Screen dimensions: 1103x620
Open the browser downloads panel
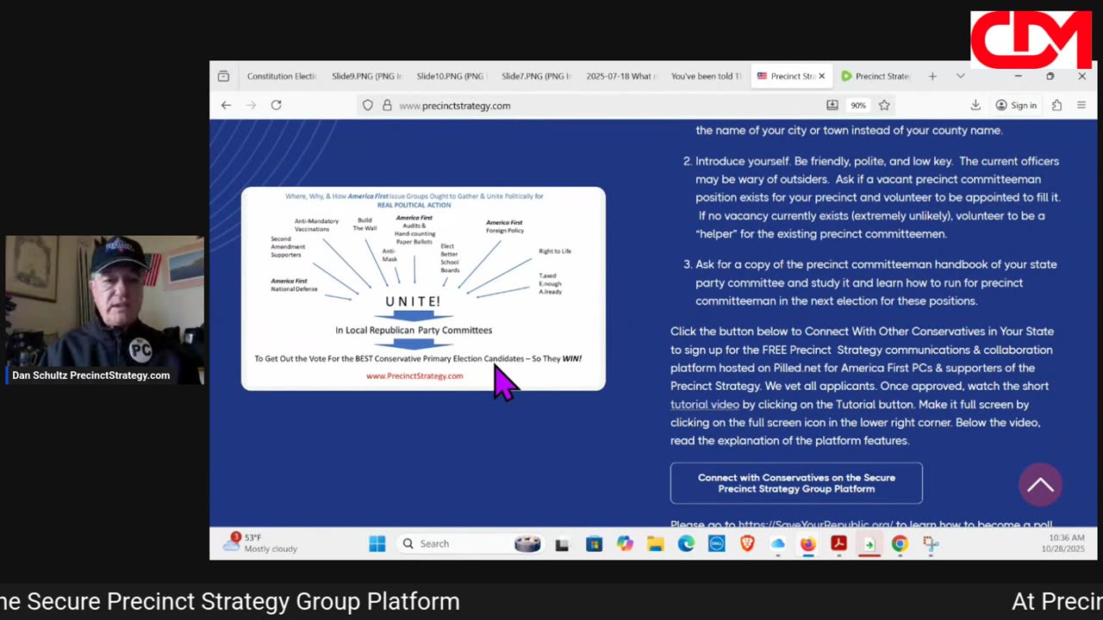975,105
